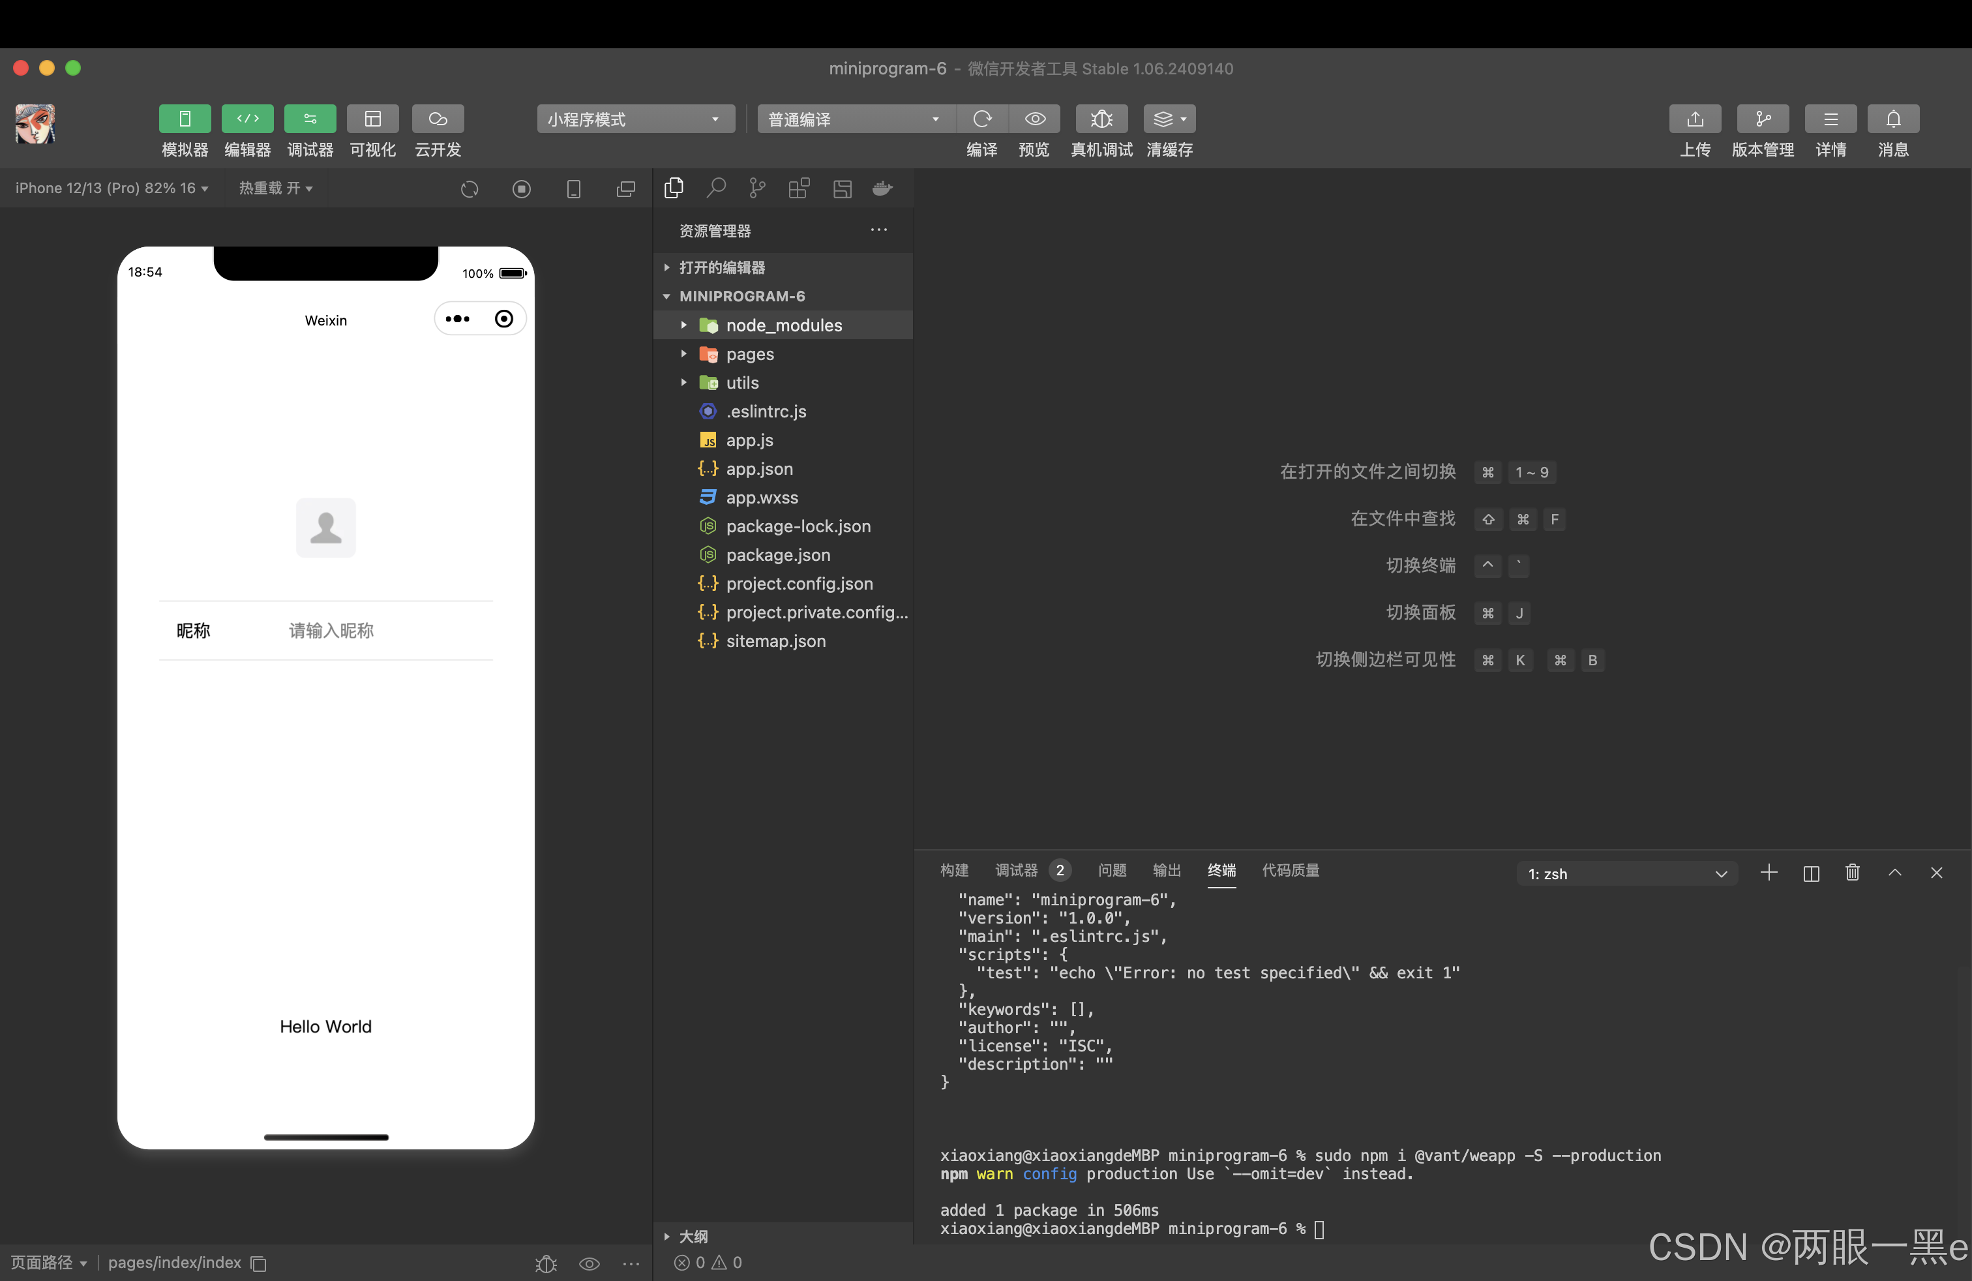Open the 1: zsh terminal selector
This screenshot has width=1972, height=1281.
pos(1626,873)
